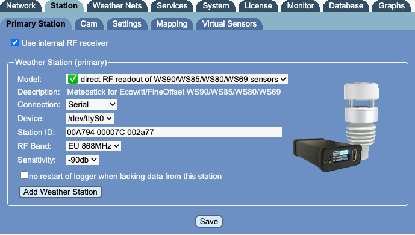Click the Station ID input field
Viewport: 415px width, 235px height.
173,132
